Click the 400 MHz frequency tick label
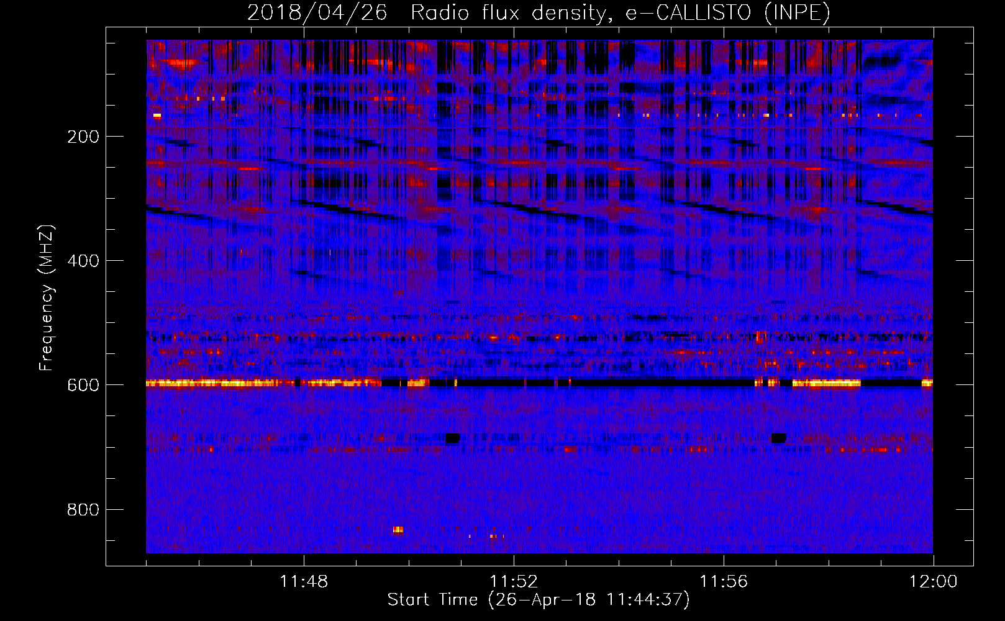Image resolution: width=1005 pixels, height=621 pixels. click(83, 261)
